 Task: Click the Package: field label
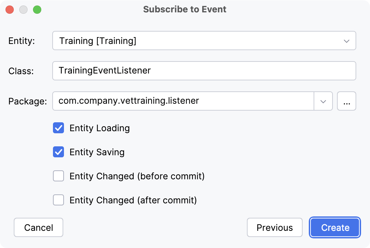point(28,101)
